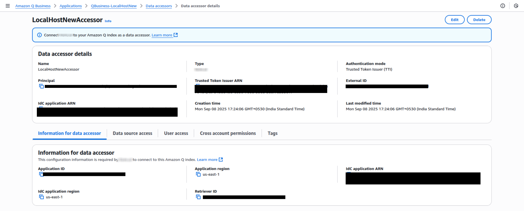Image resolution: width=524 pixels, height=211 pixels.
Task: Copy the Retriever ID value
Action: click(x=198, y=197)
